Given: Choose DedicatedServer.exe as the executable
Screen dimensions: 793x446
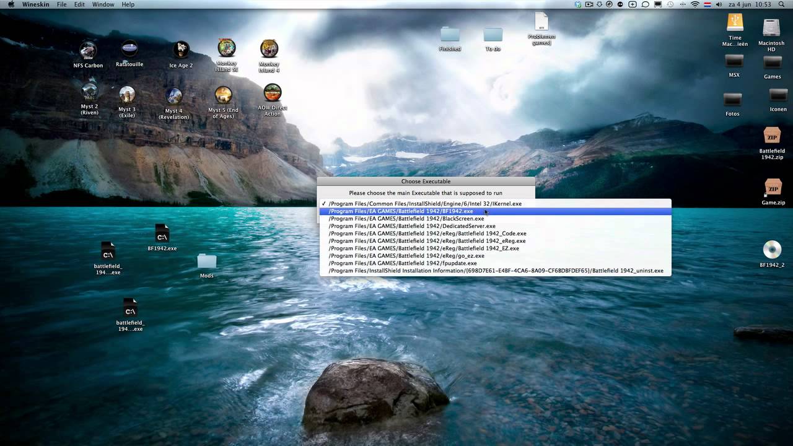Looking at the screenshot, I should (x=495, y=226).
